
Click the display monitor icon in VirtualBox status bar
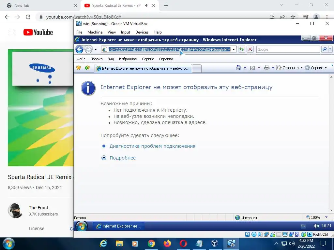tap(285, 234)
